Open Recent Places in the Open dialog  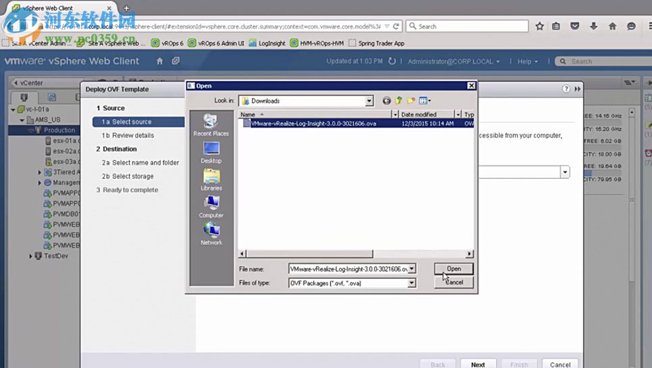coord(211,125)
